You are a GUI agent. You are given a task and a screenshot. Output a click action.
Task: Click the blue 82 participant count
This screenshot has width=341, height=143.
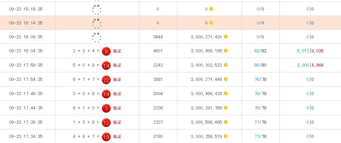coord(257,51)
